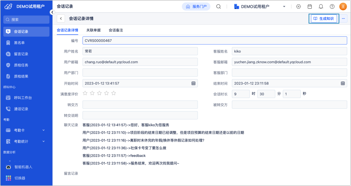The width and height of the screenshot is (351, 186).
Task: Click the sidebar 搜索 search field
Action: (x=26, y=19)
